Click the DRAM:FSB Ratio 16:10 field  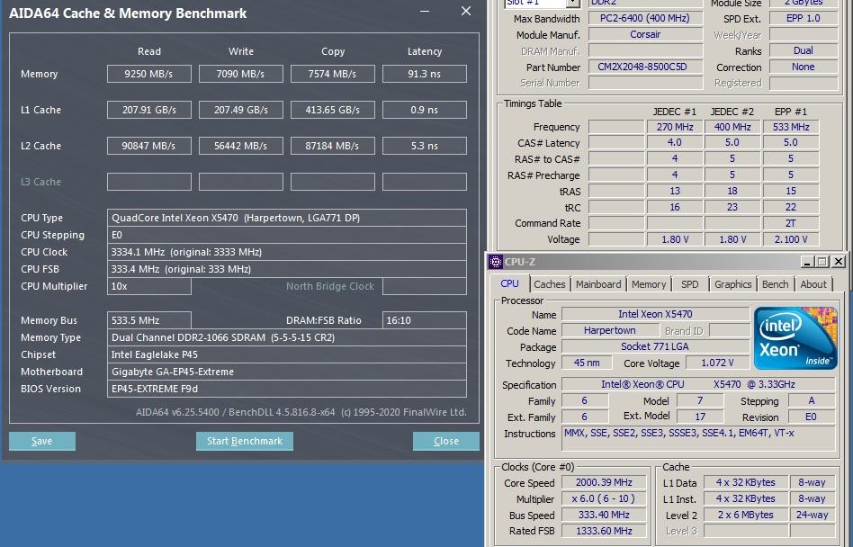coord(425,320)
